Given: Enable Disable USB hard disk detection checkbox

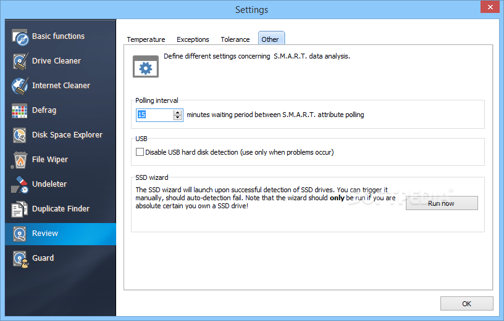Looking at the screenshot, I should click(140, 152).
